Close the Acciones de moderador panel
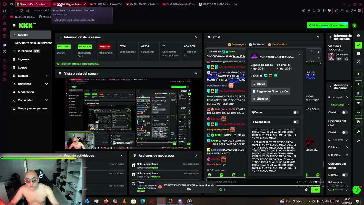364x205 pixels. (x=196, y=155)
